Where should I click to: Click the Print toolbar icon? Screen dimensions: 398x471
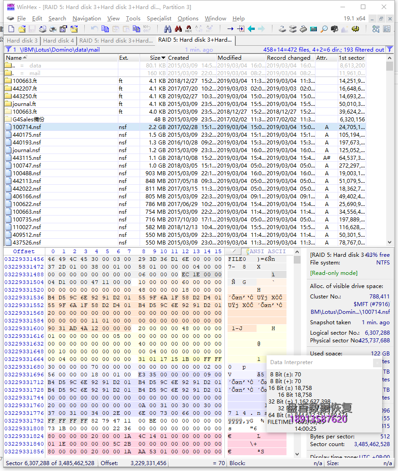pos(53,29)
